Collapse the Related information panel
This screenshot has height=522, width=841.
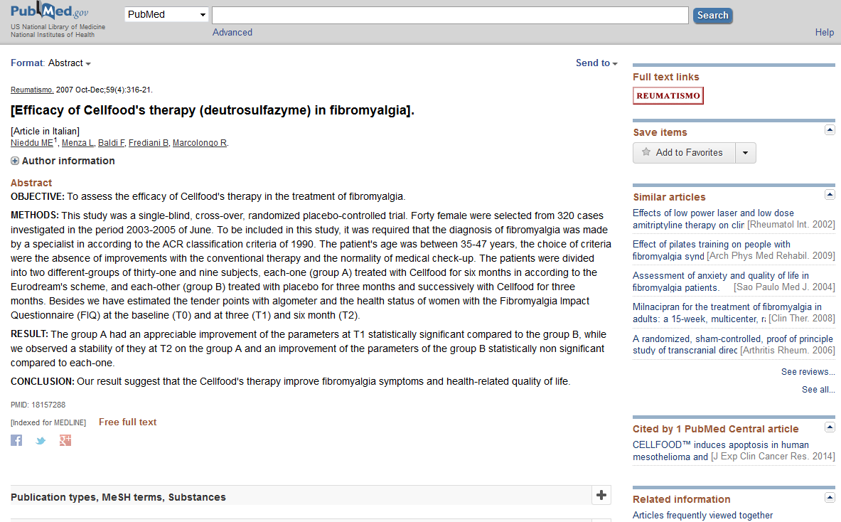click(x=830, y=497)
